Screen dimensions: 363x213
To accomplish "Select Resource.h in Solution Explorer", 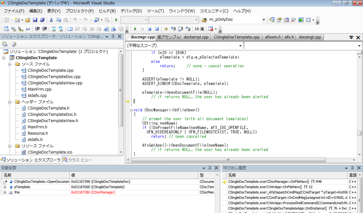I will click(x=38, y=133).
